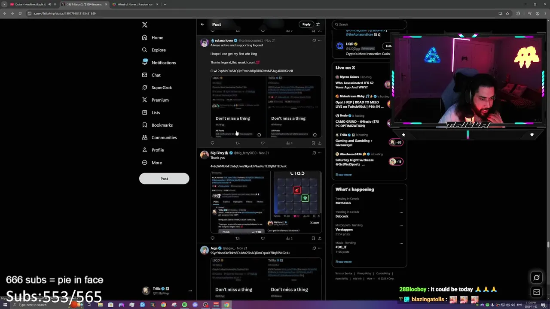Open Grok icon on Jega's reply

point(314,248)
